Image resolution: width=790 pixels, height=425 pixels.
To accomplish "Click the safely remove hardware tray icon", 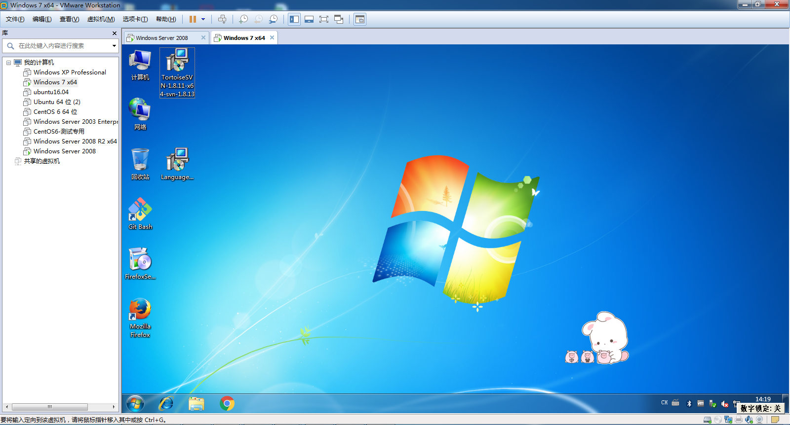I will pyautogui.click(x=712, y=404).
